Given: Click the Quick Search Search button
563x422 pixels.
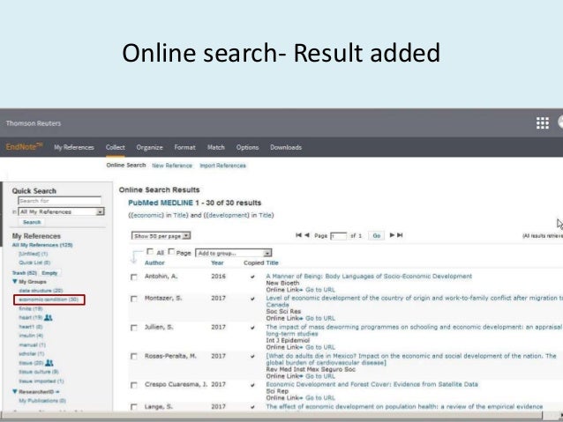Looking at the screenshot, I should click(x=32, y=222).
